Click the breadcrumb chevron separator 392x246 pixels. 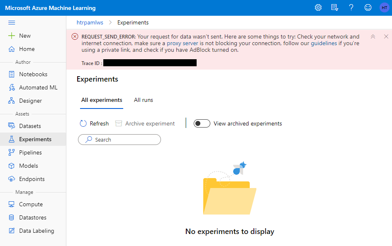[x=110, y=22]
